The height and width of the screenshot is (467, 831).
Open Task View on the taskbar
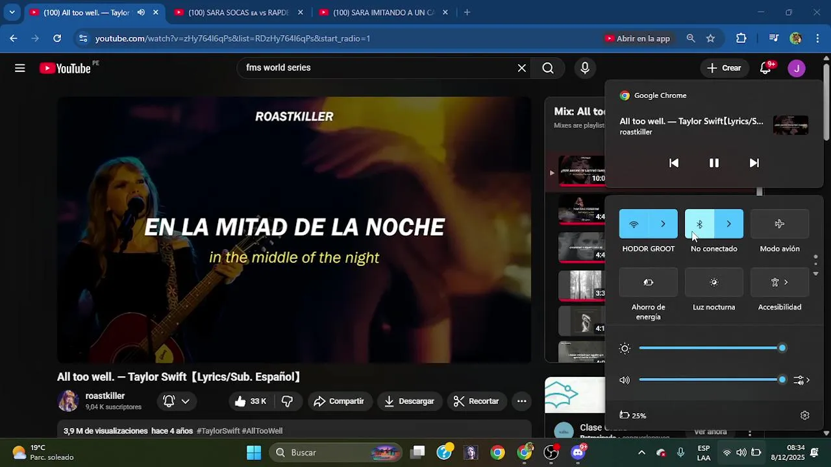418,453
